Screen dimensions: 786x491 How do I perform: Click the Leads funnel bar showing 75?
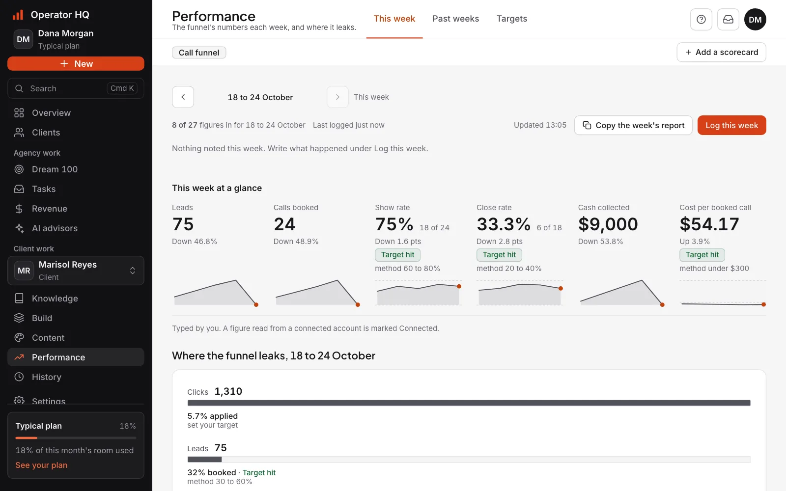point(469,460)
